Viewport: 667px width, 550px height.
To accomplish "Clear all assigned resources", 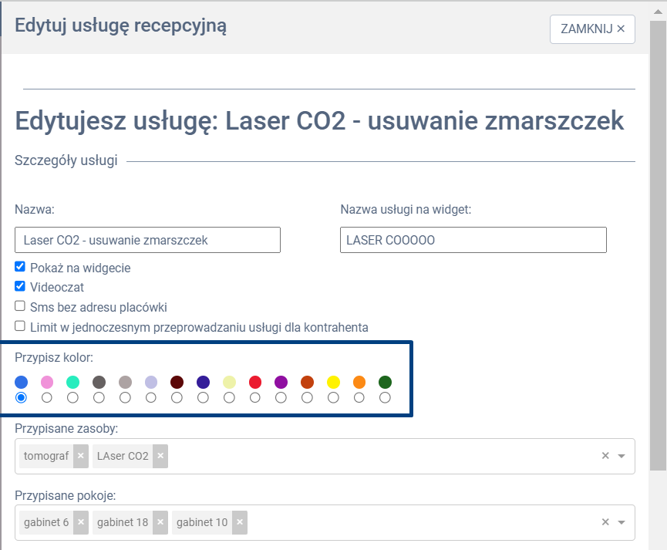I will [x=605, y=456].
